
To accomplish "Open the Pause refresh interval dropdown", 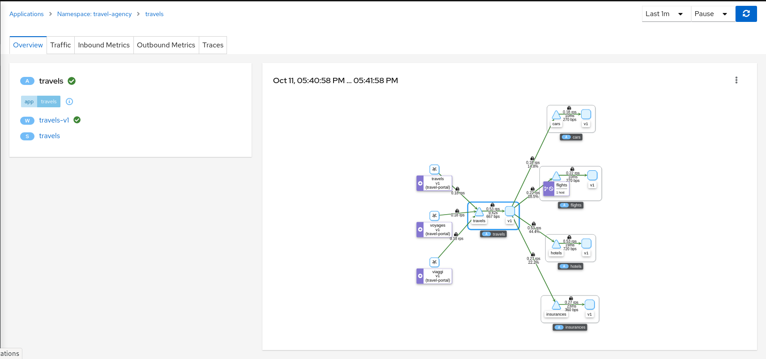I will coord(713,14).
